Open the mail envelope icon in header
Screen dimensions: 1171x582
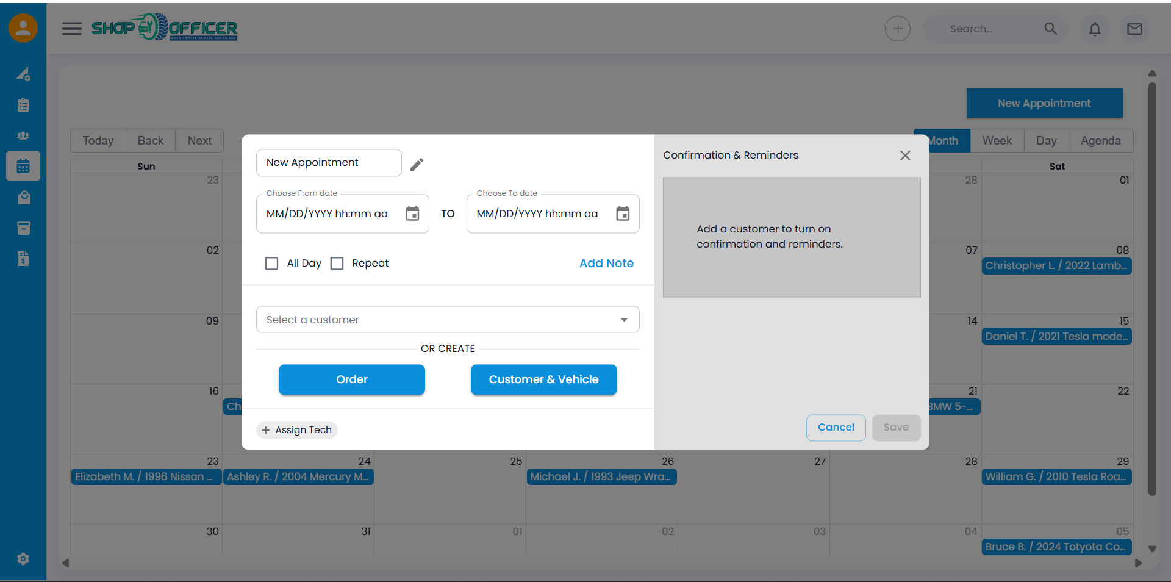(x=1134, y=29)
